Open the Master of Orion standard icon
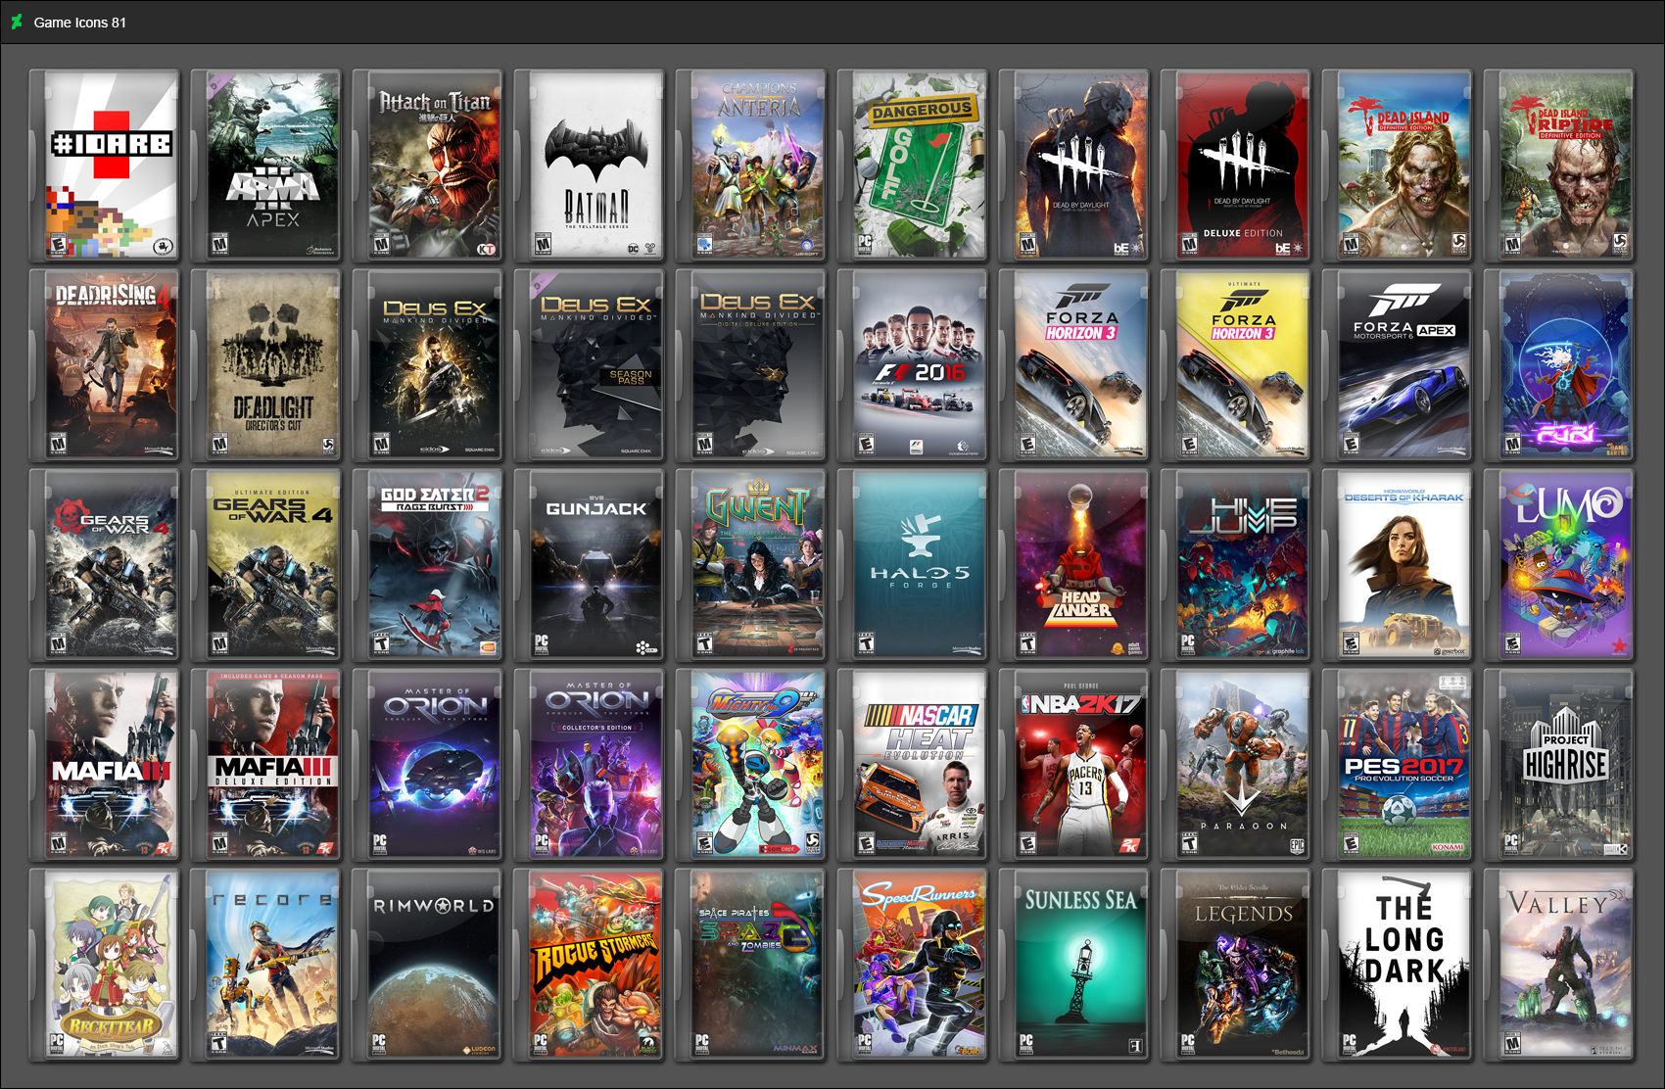Screen dimensions: 1665x1089 click(428, 766)
